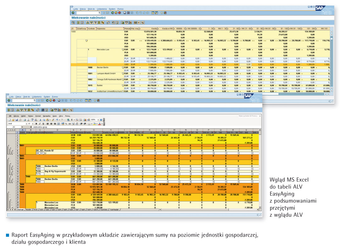
Task: Switch to the Pivot sheet tab
Action: point(35,210)
